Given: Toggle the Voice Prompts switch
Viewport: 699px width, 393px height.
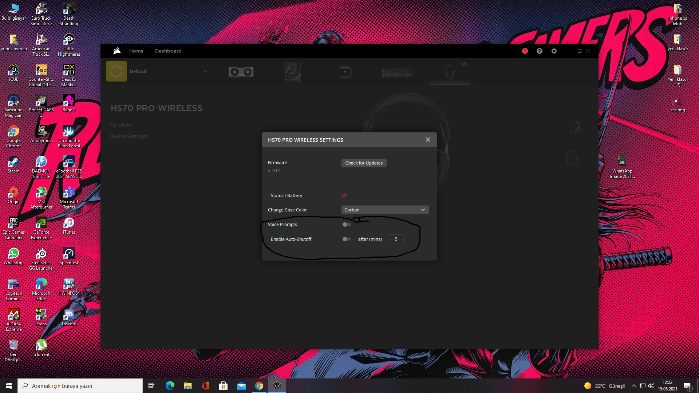Looking at the screenshot, I should [347, 225].
